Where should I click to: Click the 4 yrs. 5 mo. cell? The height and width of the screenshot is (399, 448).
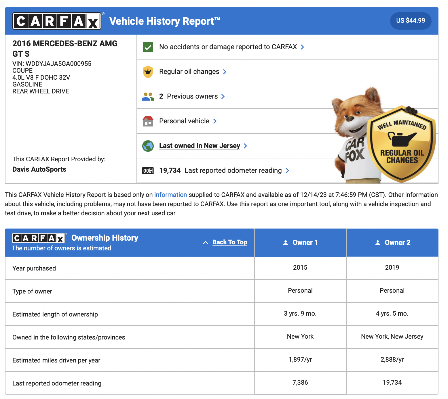tap(392, 313)
